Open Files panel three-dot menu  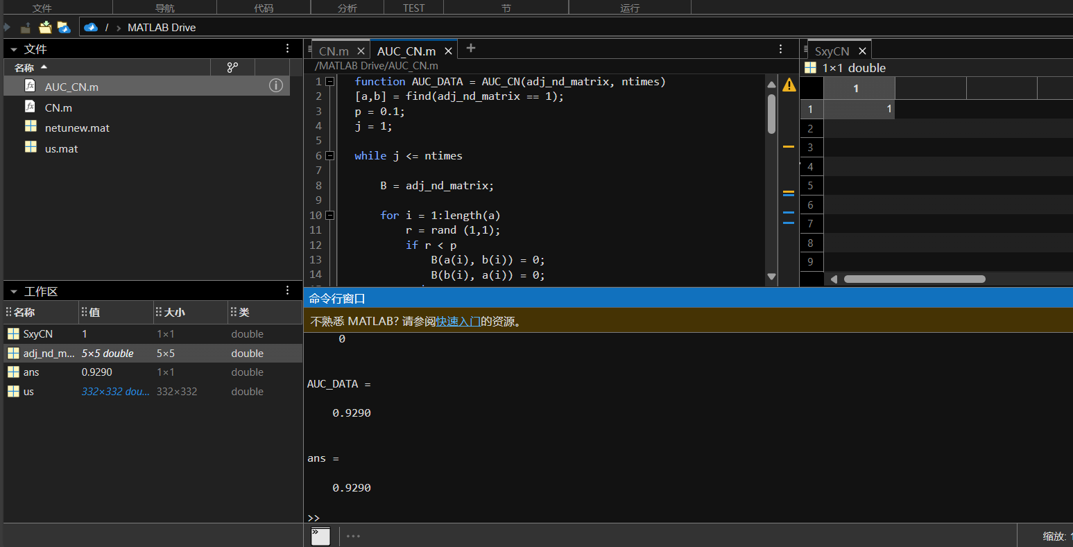coord(288,49)
